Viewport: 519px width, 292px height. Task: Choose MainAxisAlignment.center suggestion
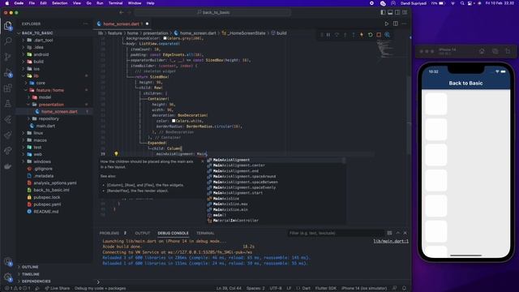coord(238,165)
